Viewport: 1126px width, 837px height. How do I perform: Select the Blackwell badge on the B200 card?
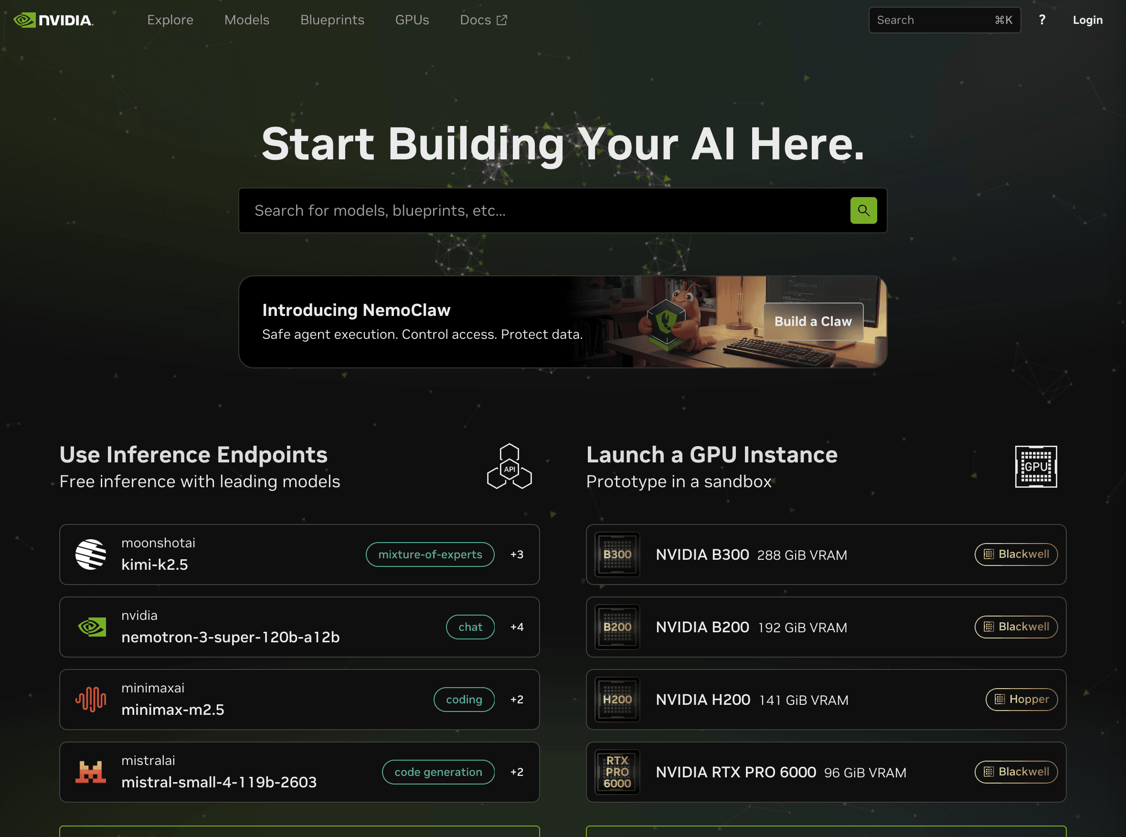pos(1016,627)
